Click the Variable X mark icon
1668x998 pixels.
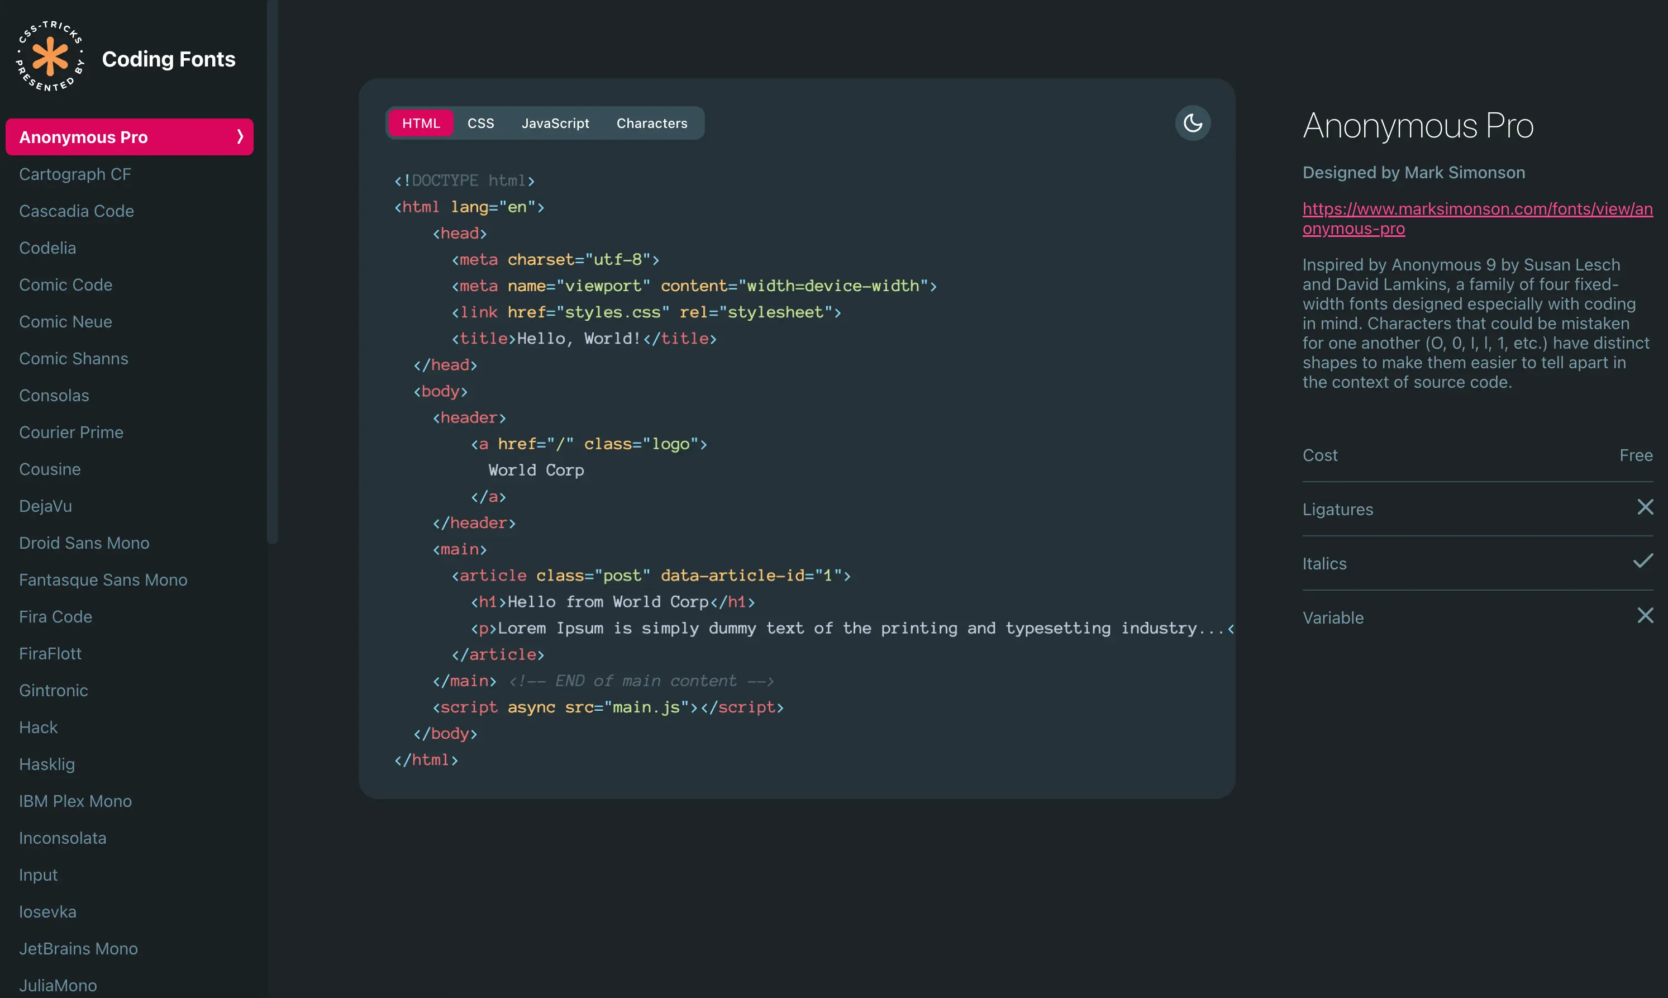(x=1645, y=615)
